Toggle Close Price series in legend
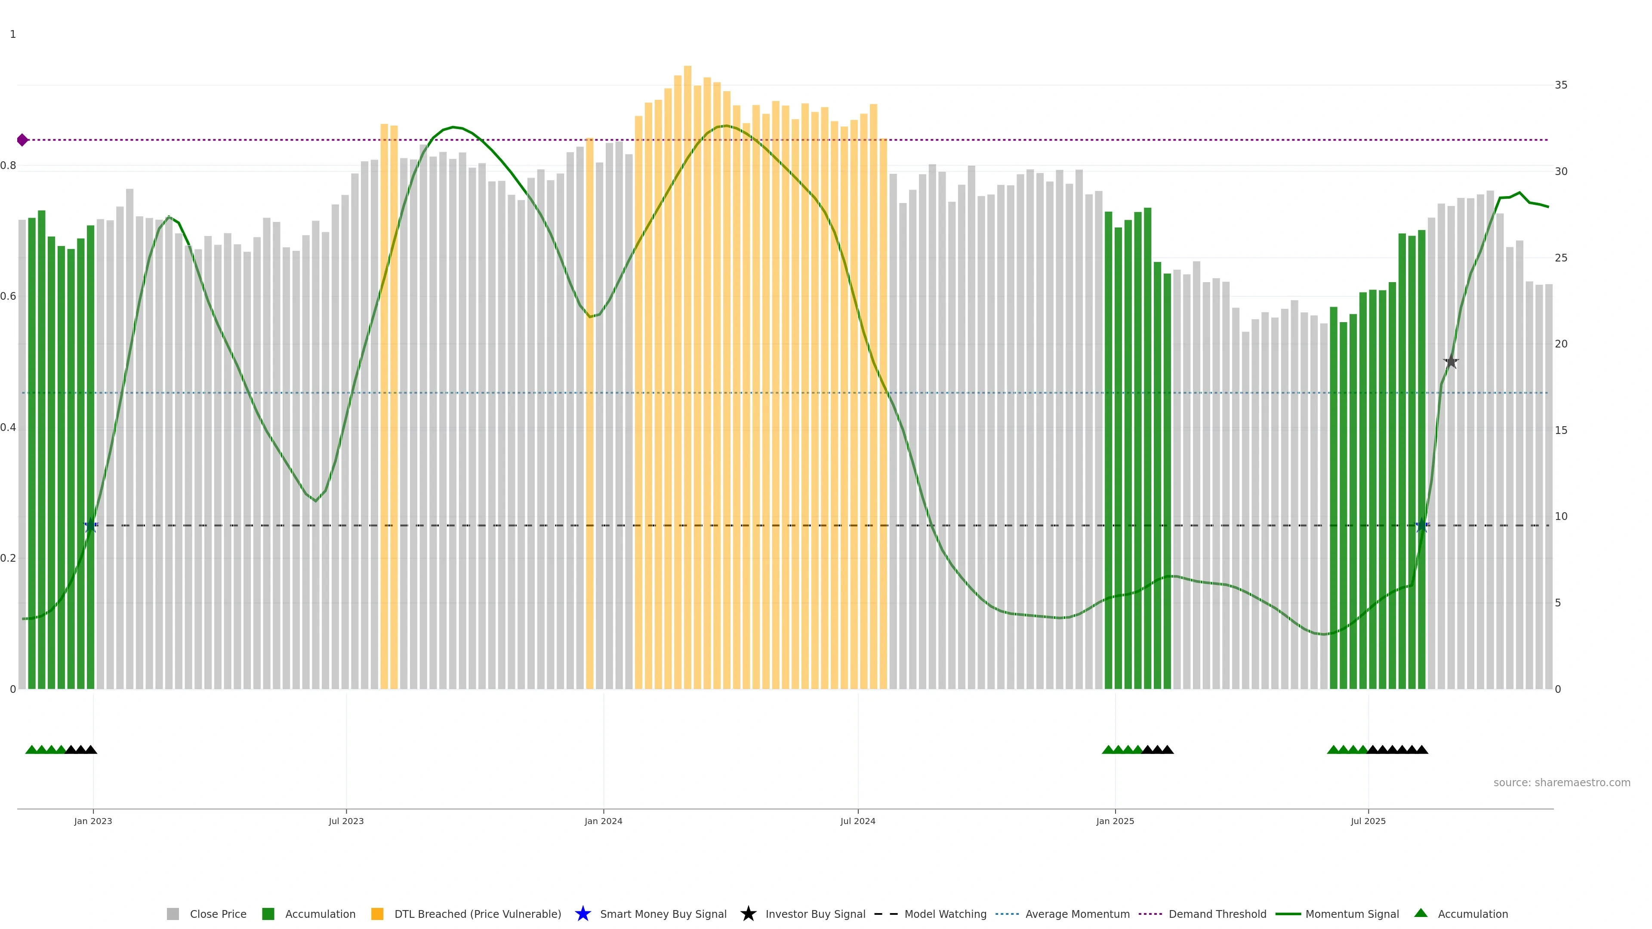 [x=217, y=914]
